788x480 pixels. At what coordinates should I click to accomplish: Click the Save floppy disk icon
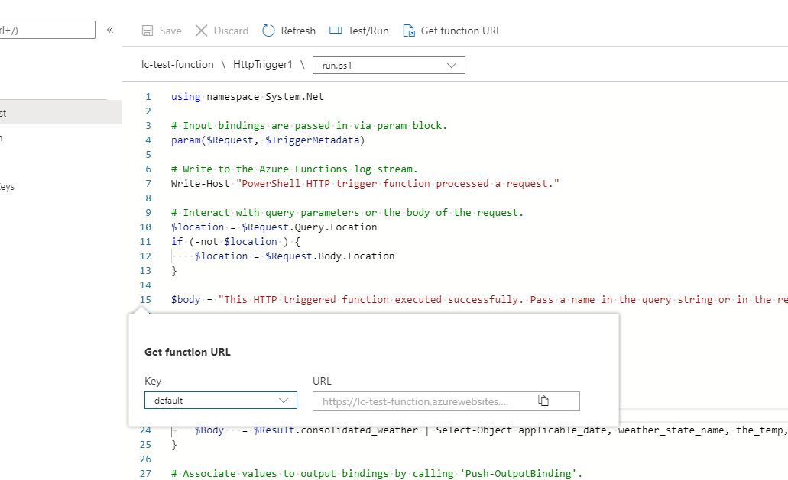pos(148,31)
